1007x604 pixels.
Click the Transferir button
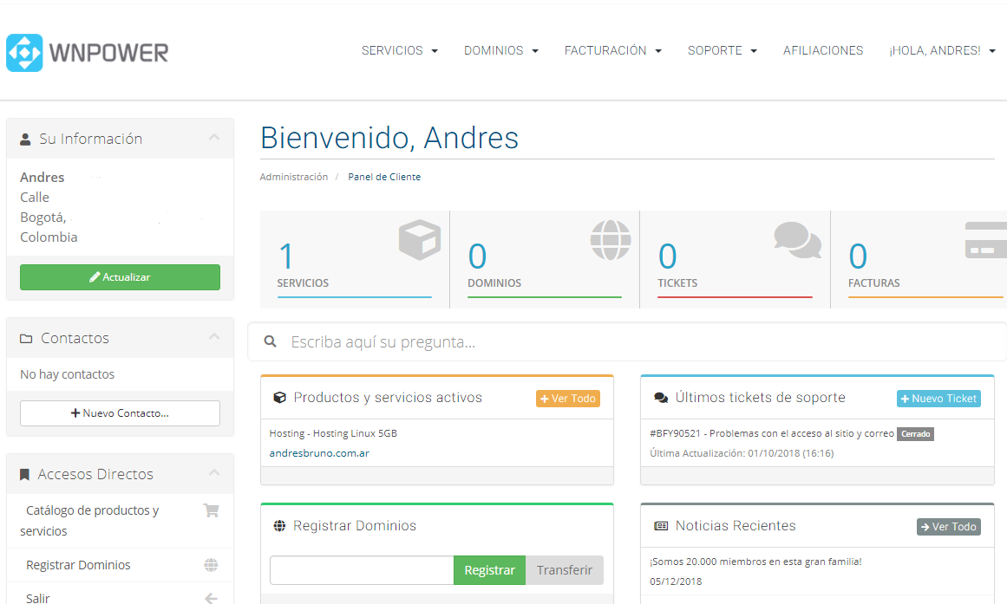tap(565, 570)
